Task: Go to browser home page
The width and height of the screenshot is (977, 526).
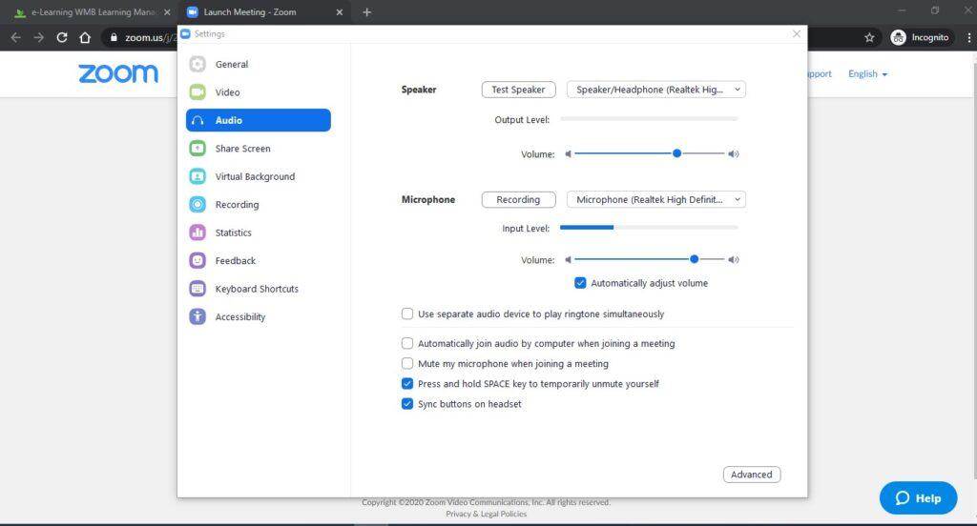Action: 85,37
